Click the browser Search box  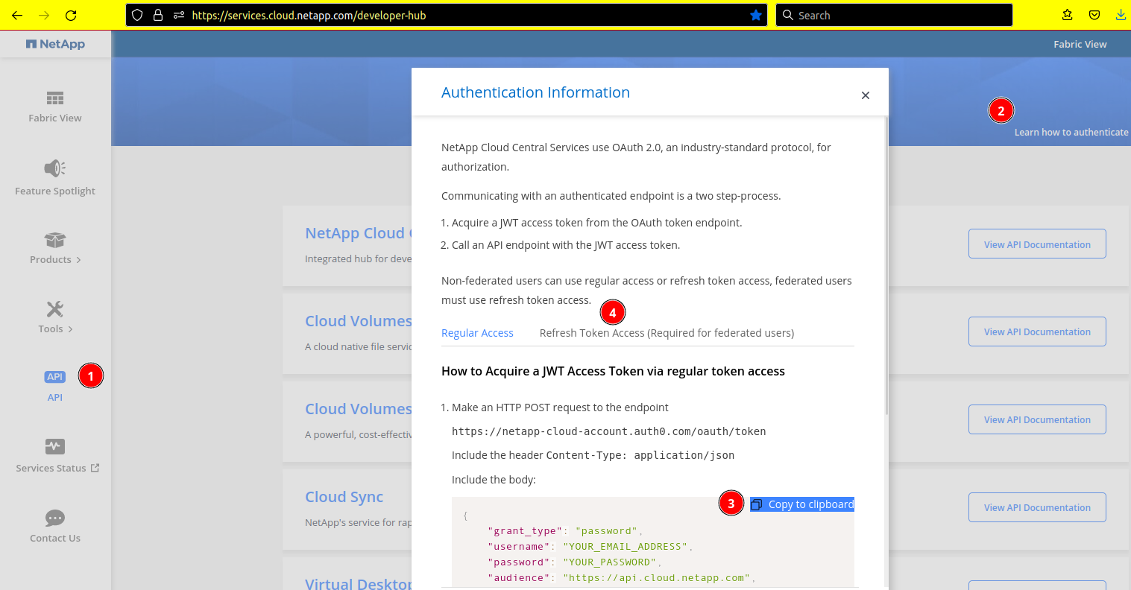coord(895,15)
